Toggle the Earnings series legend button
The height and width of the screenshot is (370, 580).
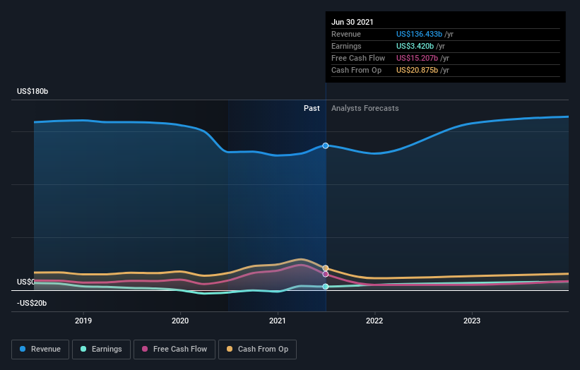pyautogui.click(x=101, y=350)
